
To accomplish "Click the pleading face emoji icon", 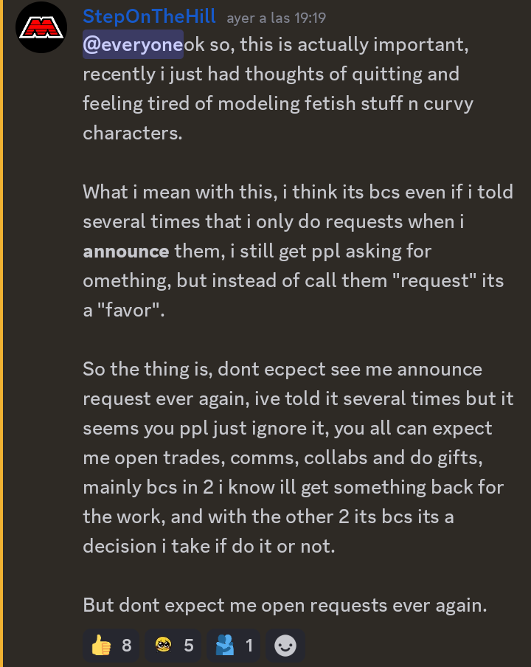I will click(163, 646).
